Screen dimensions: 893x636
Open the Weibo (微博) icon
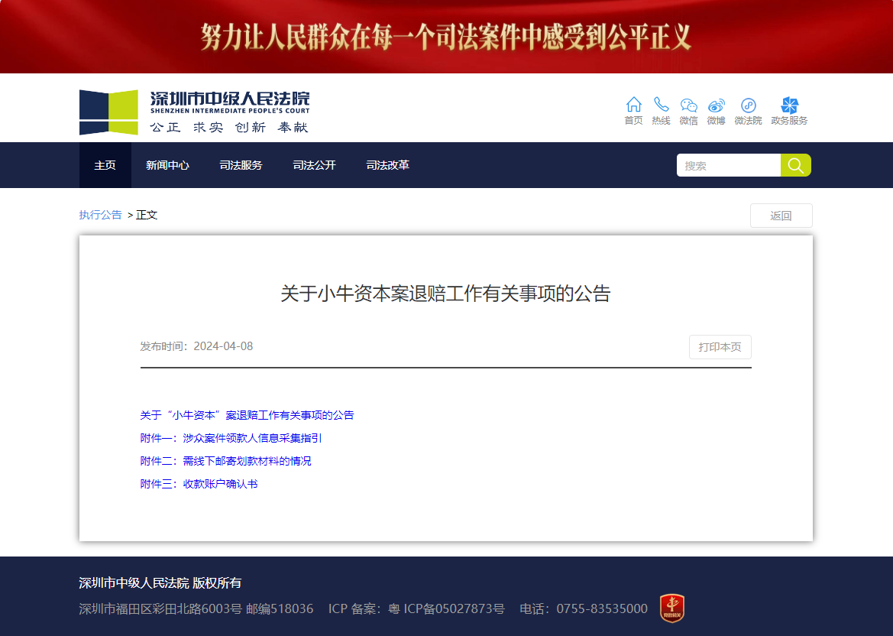(x=716, y=105)
